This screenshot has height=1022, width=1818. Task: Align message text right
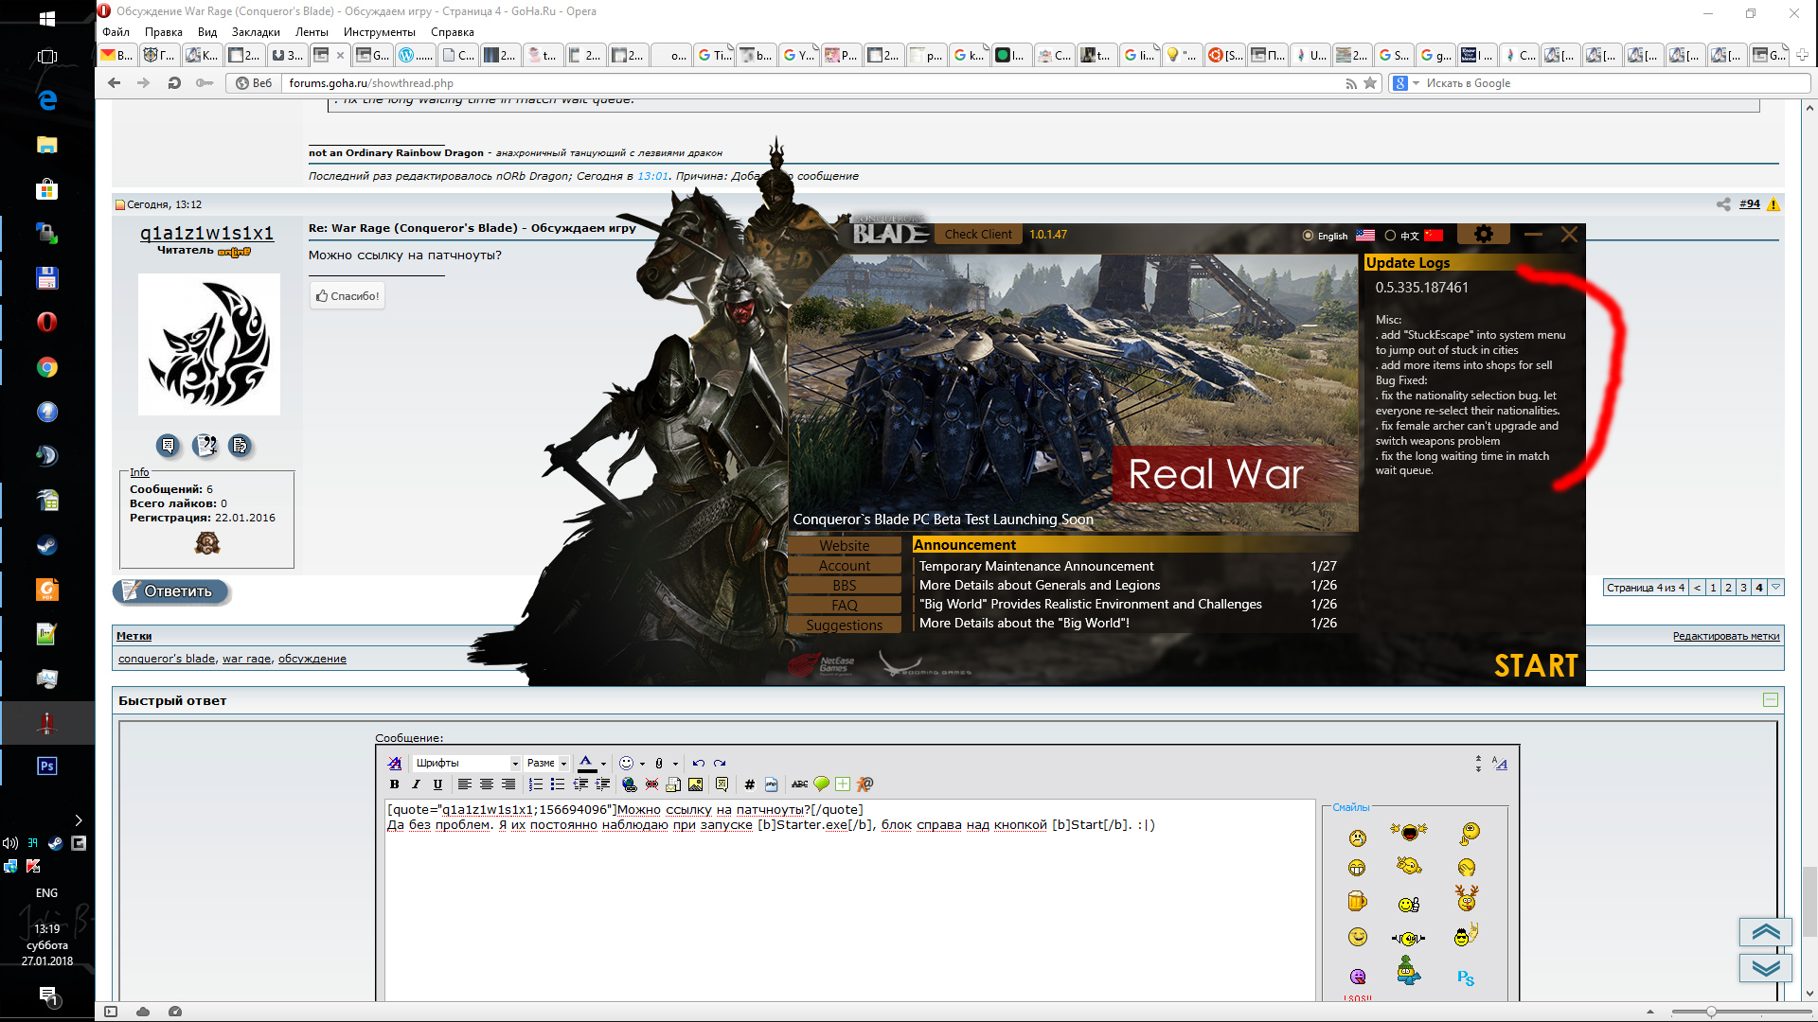tap(508, 784)
